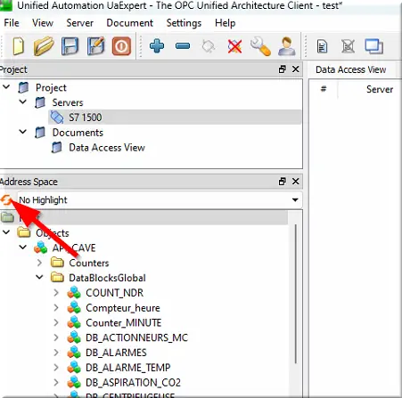This screenshot has height=398, width=402.
Task: Select DB_ASPIRATION_CO2 data block
Action: click(133, 383)
